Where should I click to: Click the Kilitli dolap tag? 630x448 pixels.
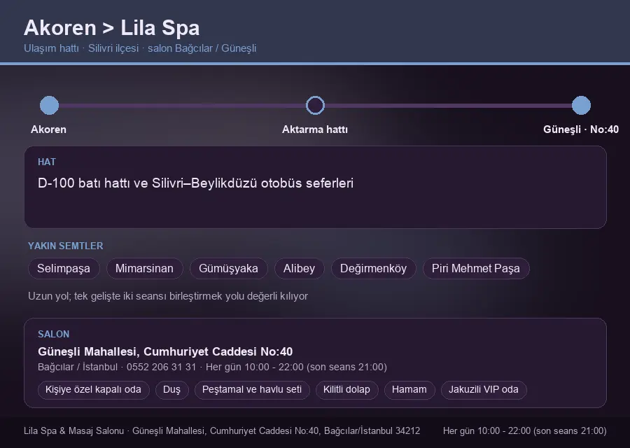tap(346, 390)
